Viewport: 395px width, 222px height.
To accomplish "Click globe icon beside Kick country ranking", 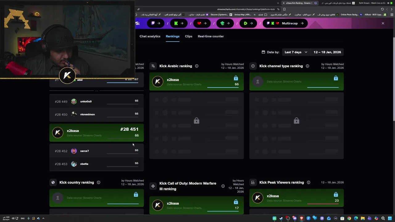I will [53, 183].
